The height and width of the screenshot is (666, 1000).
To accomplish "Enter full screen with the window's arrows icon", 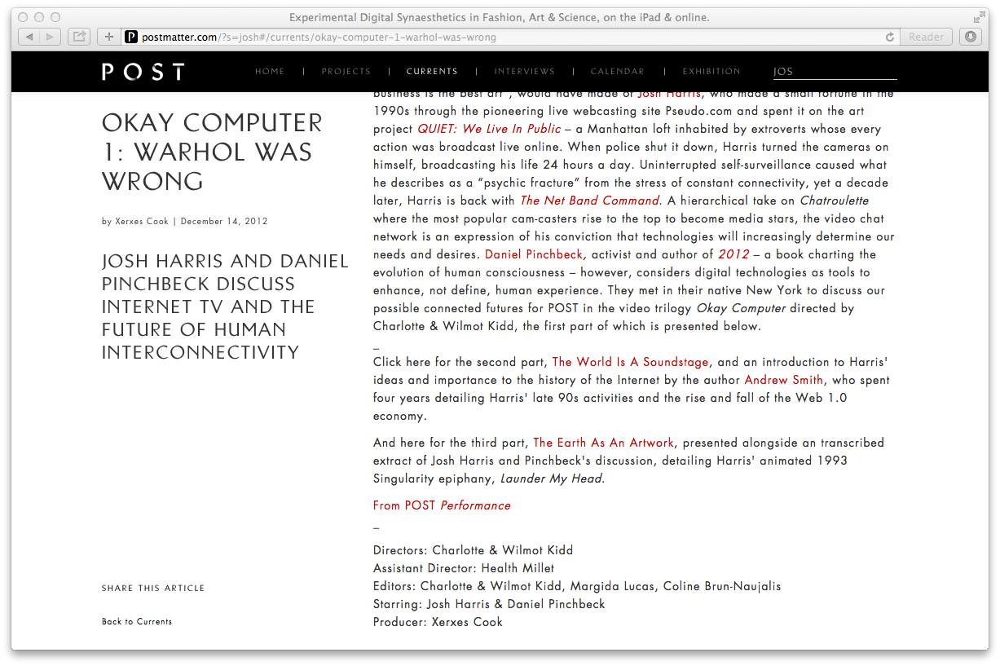I will click(979, 17).
